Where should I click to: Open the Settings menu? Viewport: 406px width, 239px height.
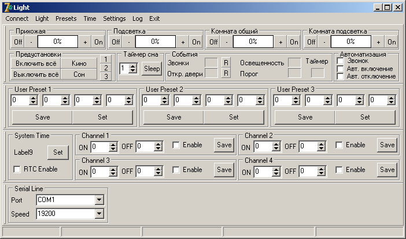click(115, 18)
